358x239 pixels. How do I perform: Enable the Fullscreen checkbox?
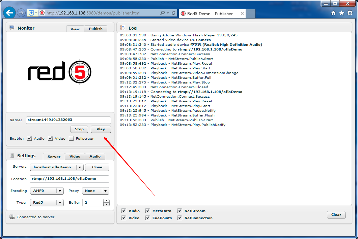tap(71, 138)
